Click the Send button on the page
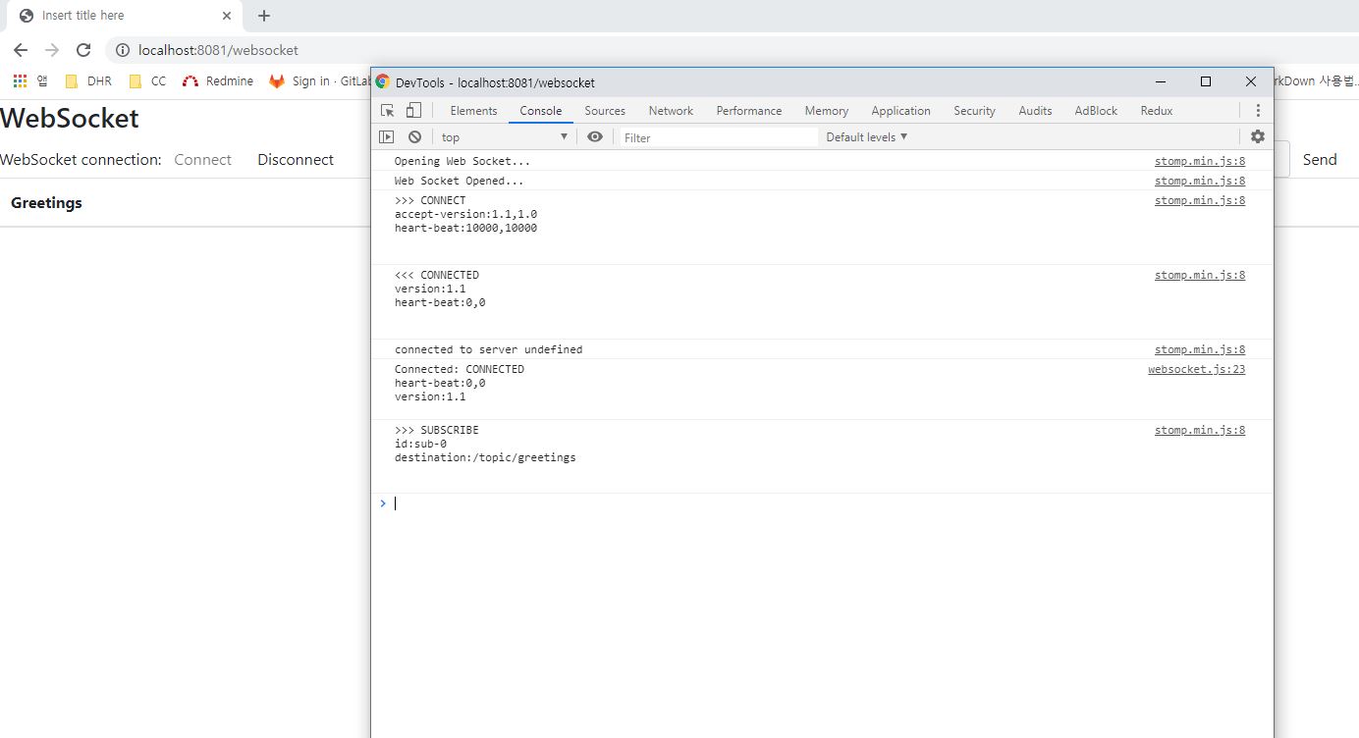Screen dimensions: 1359x738 (x=1320, y=160)
